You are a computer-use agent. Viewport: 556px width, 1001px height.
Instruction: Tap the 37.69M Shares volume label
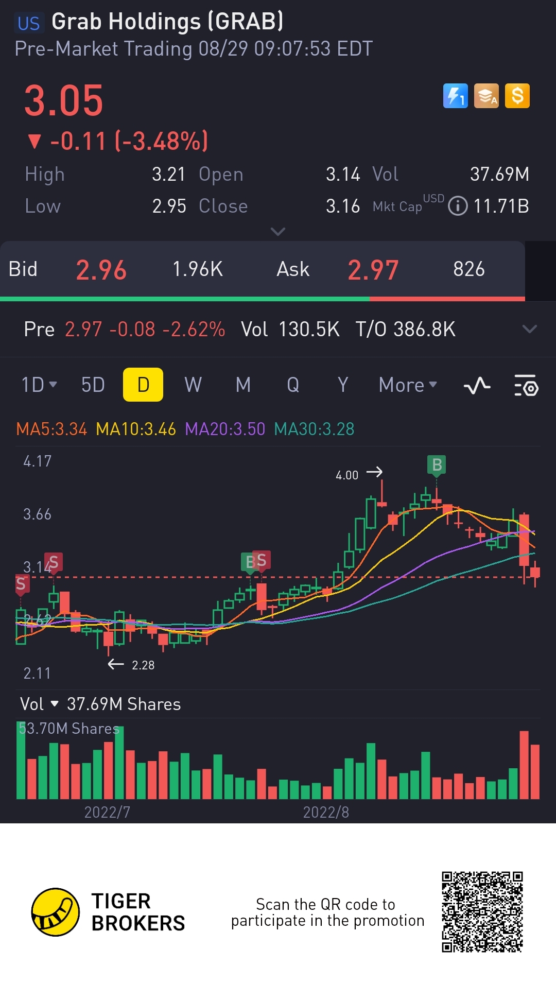tap(124, 704)
